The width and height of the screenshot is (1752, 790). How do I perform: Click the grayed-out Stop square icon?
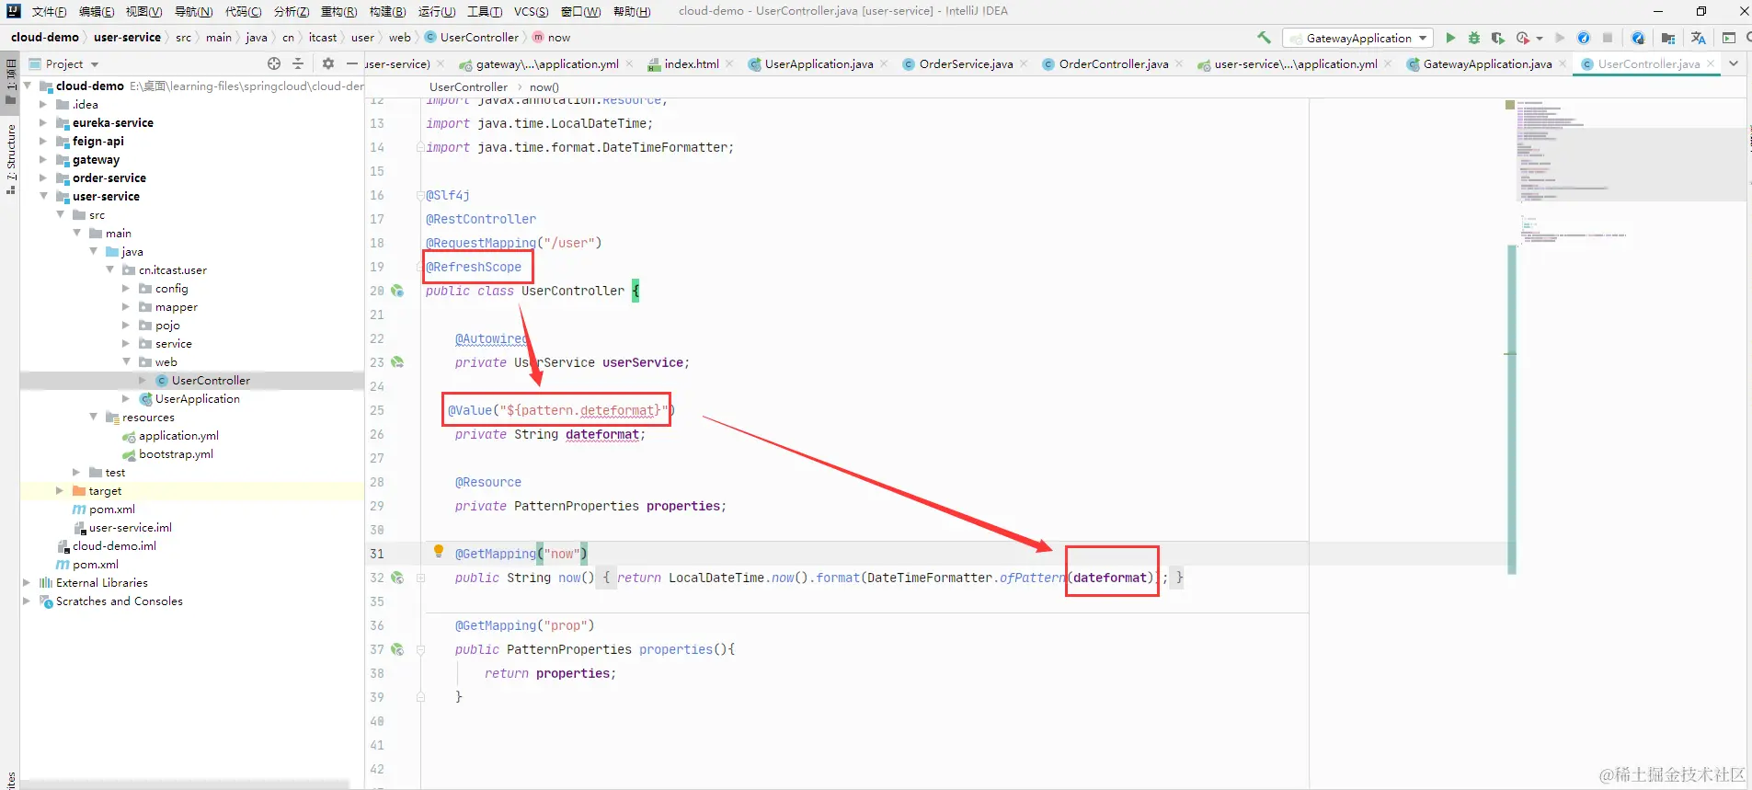point(1608,38)
